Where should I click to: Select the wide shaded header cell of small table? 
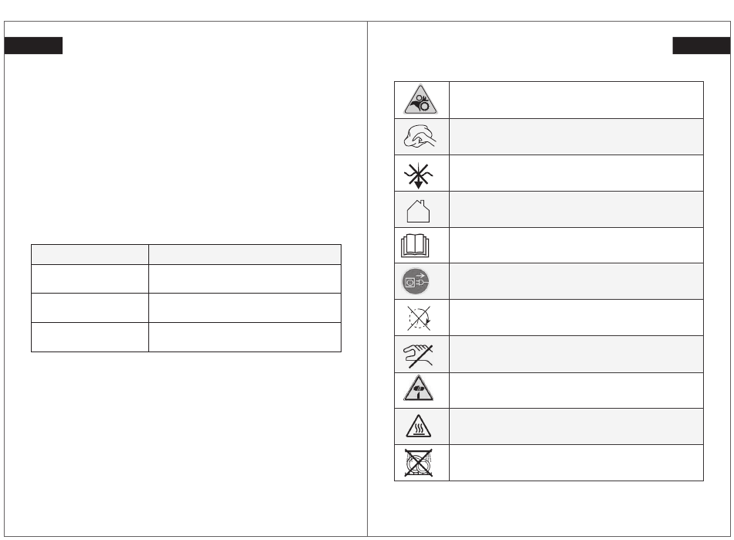coord(245,255)
